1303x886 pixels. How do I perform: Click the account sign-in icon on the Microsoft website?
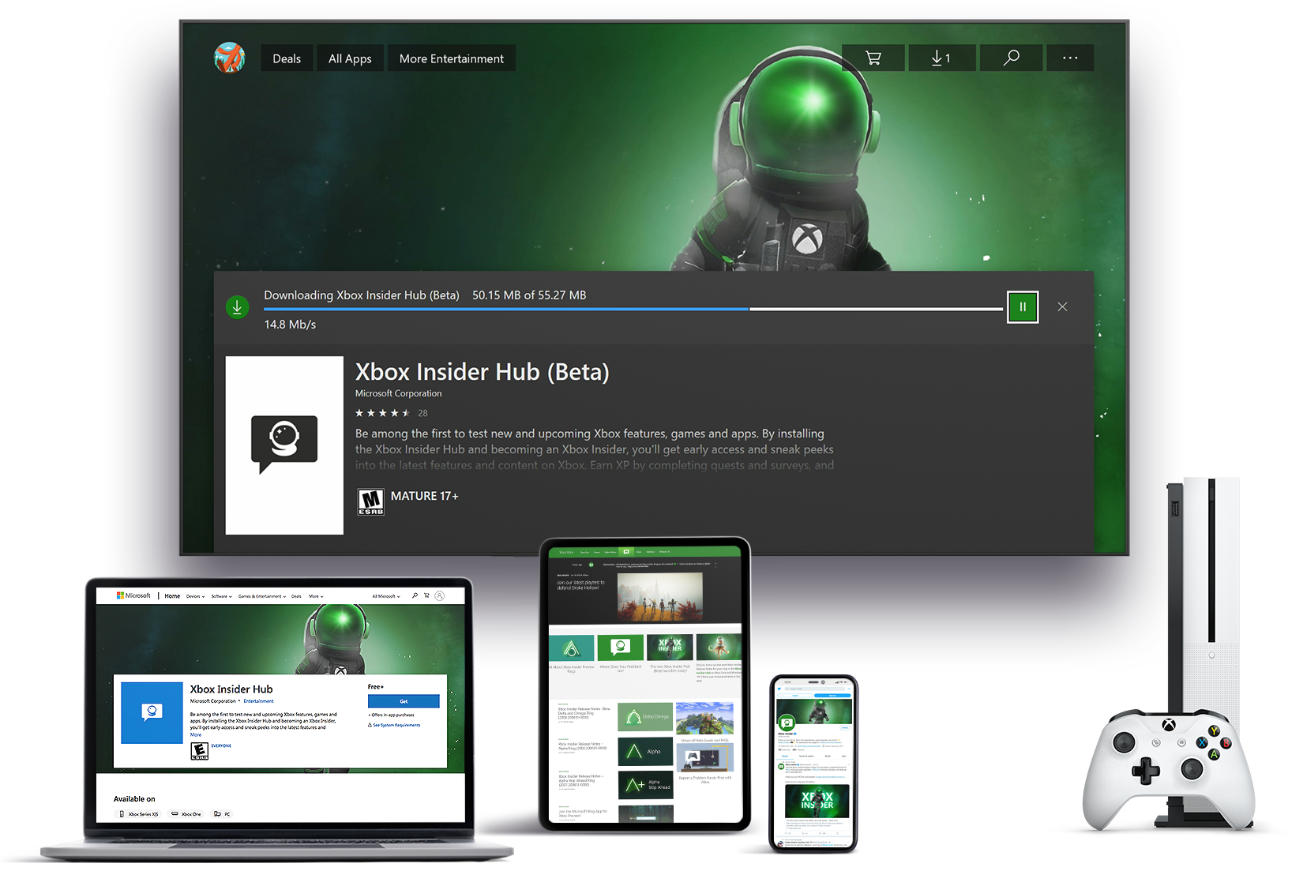(439, 595)
